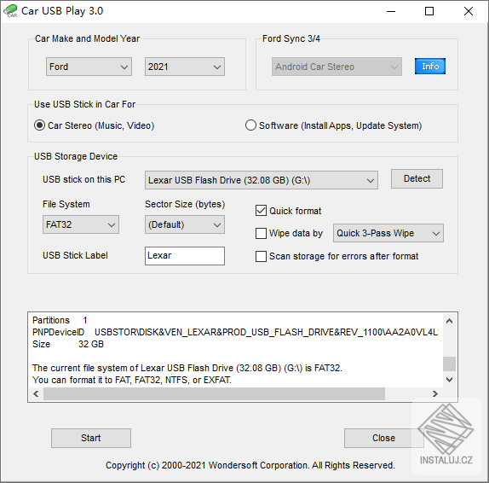Open the Lexar USB Flash Drive selector

coord(262,180)
